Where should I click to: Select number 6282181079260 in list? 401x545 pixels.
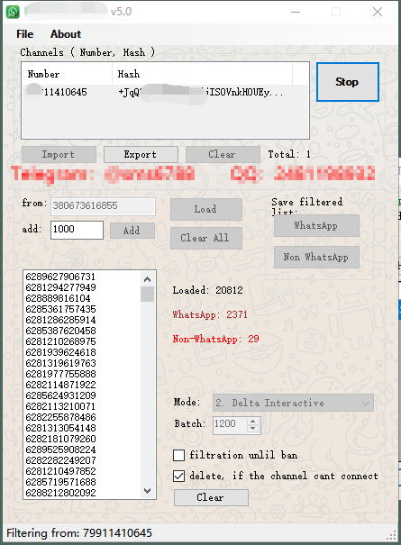[60, 439]
